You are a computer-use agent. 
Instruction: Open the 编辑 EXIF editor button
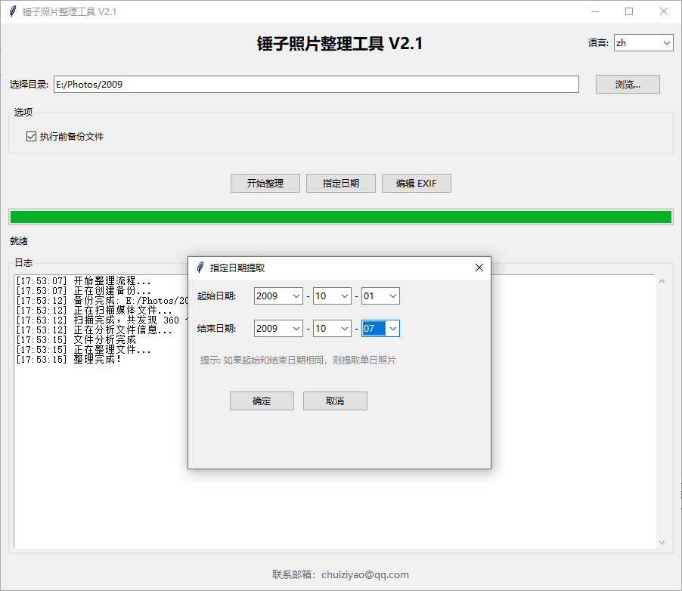tap(416, 183)
